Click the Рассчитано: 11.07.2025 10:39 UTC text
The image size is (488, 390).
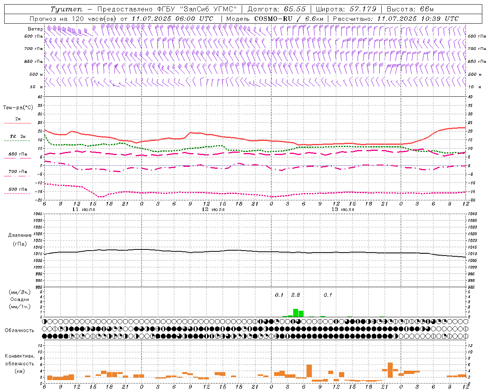coord(396,19)
